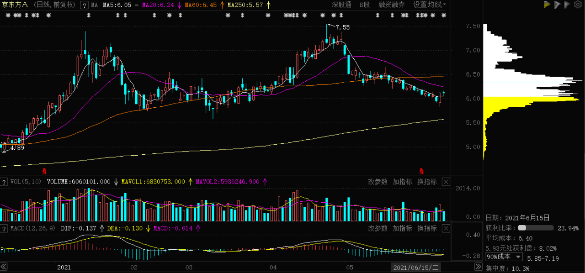Select the B股 menu item
Screen dimensions: 585x273
pyautogui.click(x=364, y=5)
